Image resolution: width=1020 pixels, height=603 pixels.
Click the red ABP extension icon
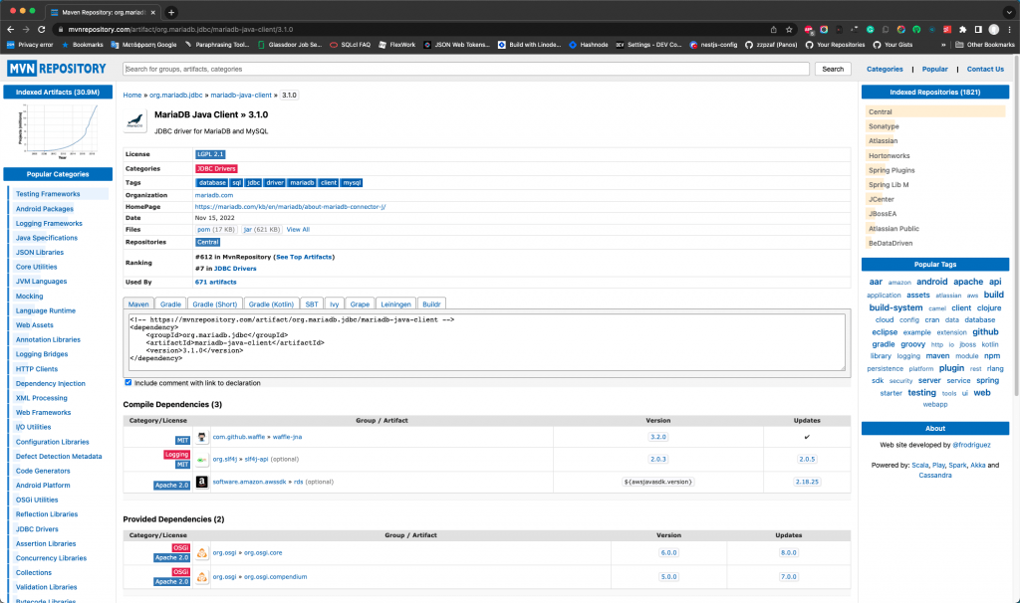coord(808,29)
